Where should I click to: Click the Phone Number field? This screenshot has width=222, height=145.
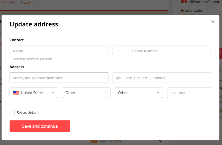(x=170, y=51)
